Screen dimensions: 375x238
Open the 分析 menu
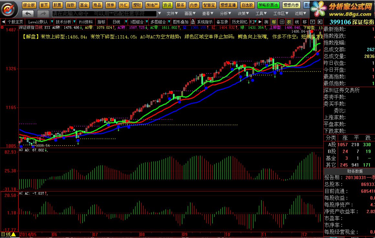(226, 13)
